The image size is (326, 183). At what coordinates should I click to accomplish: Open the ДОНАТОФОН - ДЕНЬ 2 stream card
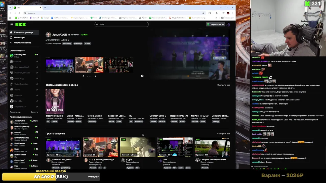63,147
